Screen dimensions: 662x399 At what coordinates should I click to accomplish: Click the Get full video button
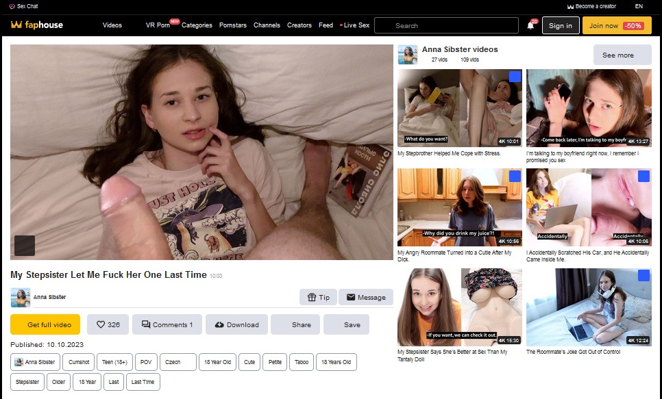click(x=45, y=324)
